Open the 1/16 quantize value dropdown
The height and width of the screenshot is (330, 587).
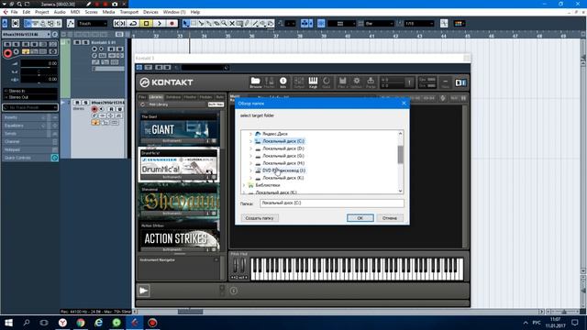[419, 24]
